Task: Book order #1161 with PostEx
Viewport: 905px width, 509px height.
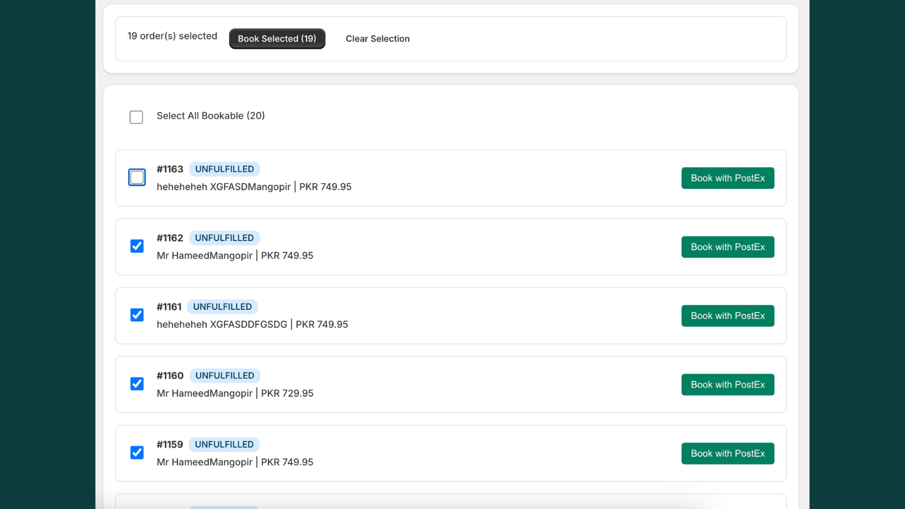Action: 727,316
